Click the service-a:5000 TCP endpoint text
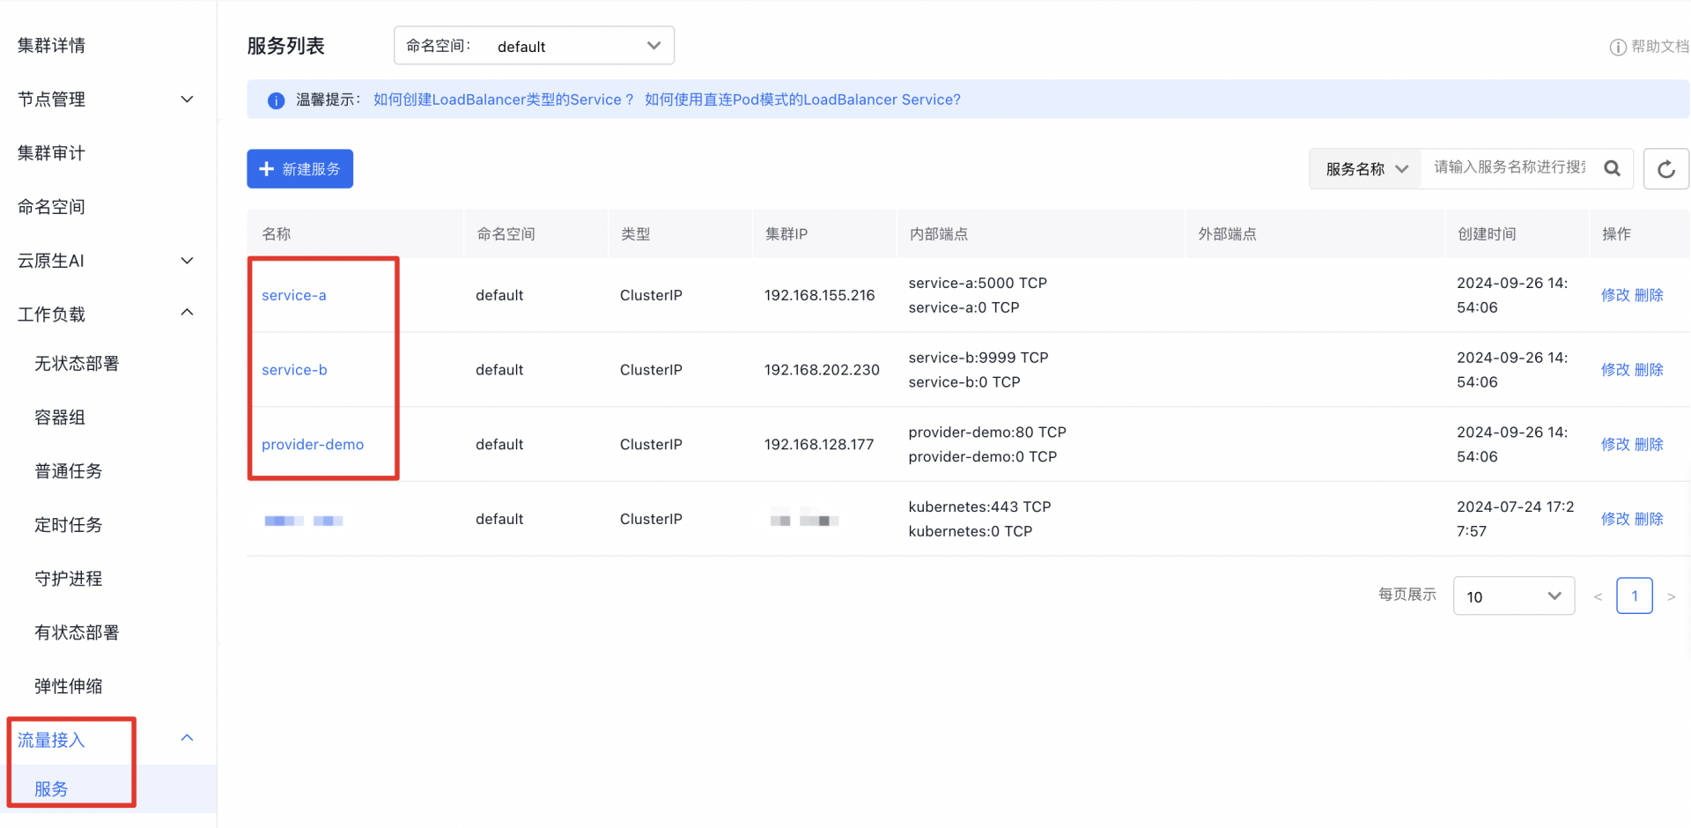1691x828 pixels. click(978, 283)
